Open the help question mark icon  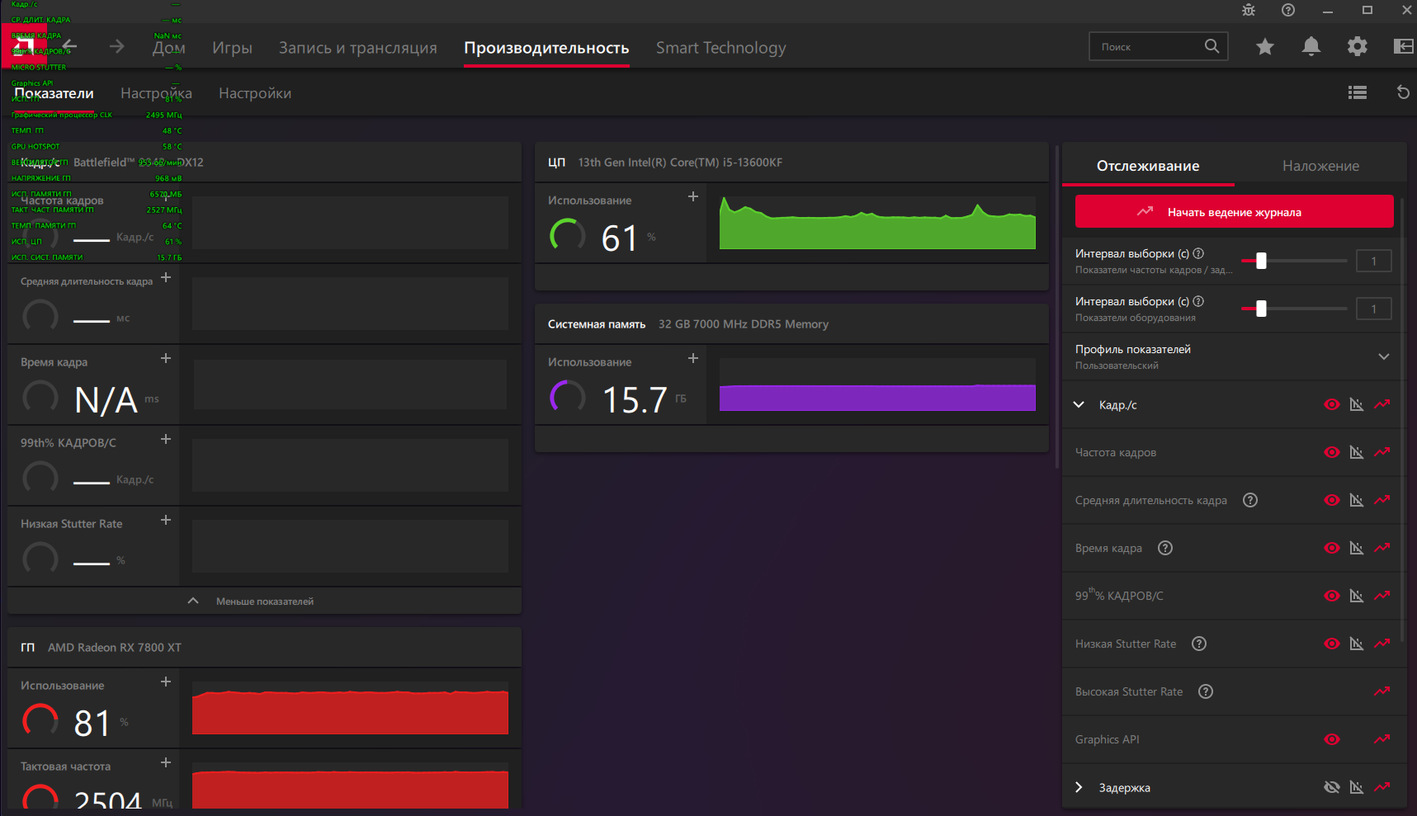pyautogui.click(x=1288, y=10)
